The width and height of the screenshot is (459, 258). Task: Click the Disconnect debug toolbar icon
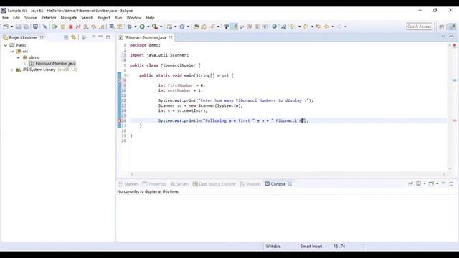click(x=78, y=27)
